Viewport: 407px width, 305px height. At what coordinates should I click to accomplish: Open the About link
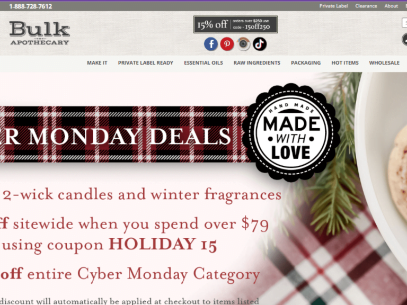391,6
